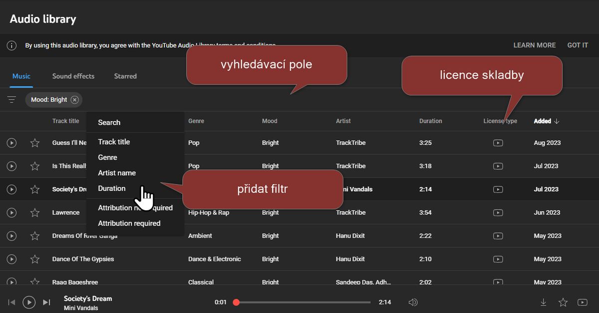Play Dance Of The Gypsies

[x=11, y=259]
